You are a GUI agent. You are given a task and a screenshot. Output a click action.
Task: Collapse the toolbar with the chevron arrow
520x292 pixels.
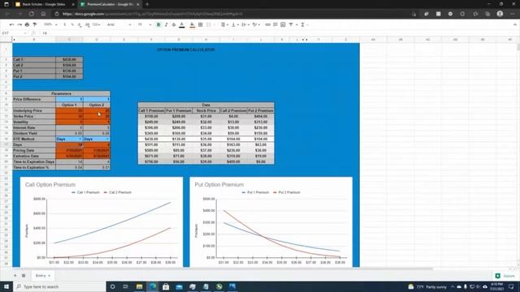coord(514,25)
